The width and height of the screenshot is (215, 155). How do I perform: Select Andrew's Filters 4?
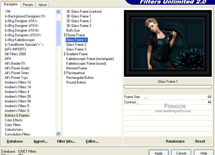[17, 92]
